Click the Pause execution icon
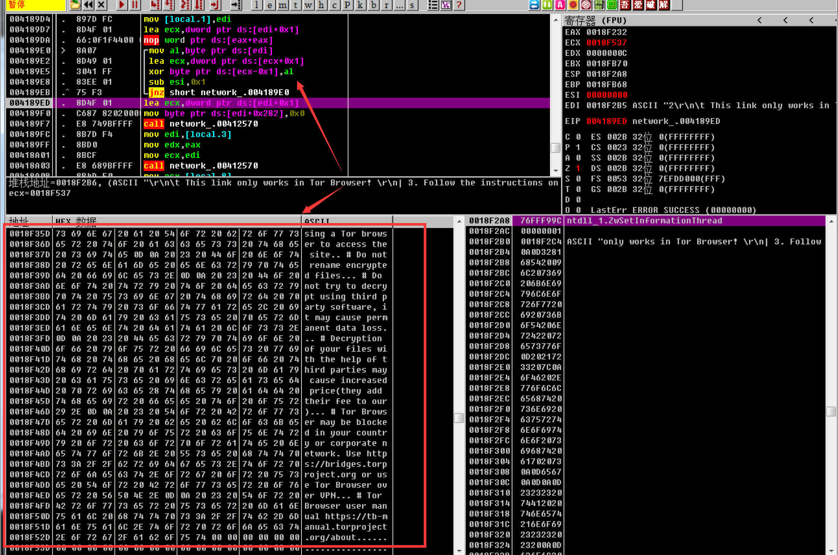This screenshot has height=555, width=838. pos(135,5)
